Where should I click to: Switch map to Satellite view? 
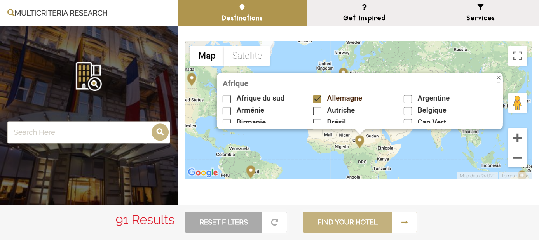click(x=247, y=56)
